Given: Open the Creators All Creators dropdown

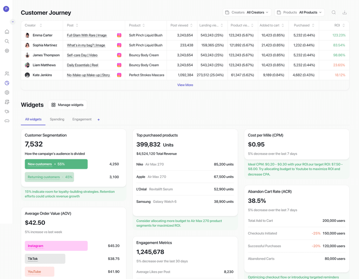Looking at the screenshot, I should pyautogui.click(x=247, y=12).
